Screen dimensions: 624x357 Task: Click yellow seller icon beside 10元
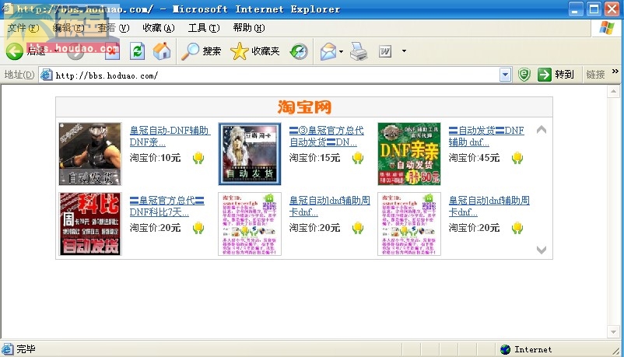pos(198,158)
